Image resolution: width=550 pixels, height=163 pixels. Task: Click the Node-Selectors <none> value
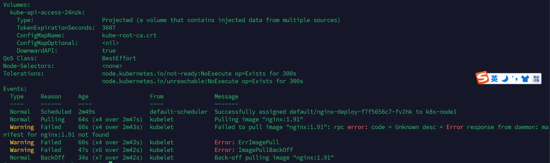[x=112, y=66]
